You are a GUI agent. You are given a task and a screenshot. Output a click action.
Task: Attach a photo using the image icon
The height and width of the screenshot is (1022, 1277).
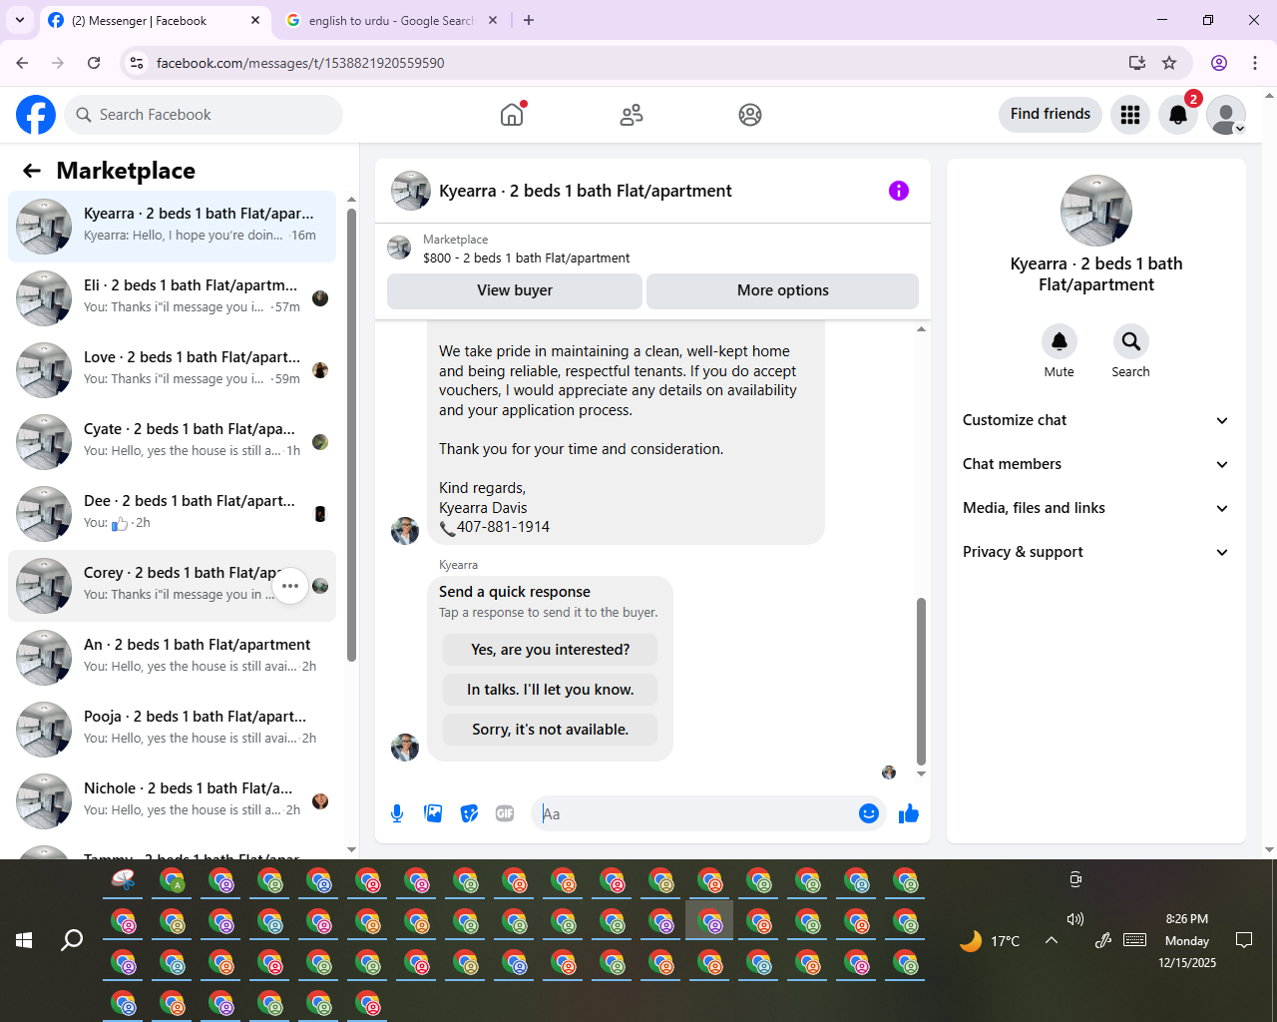pos(433,813)
